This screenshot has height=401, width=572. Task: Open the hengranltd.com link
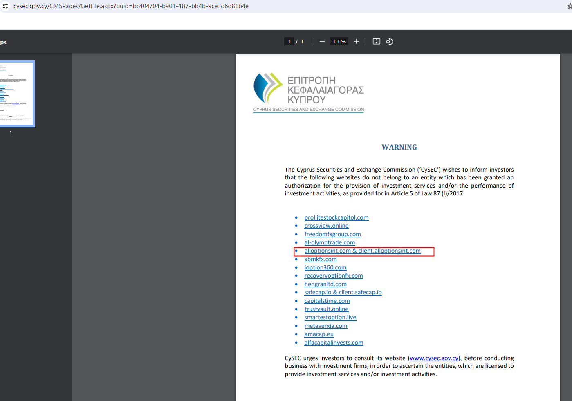pos(325,284)
